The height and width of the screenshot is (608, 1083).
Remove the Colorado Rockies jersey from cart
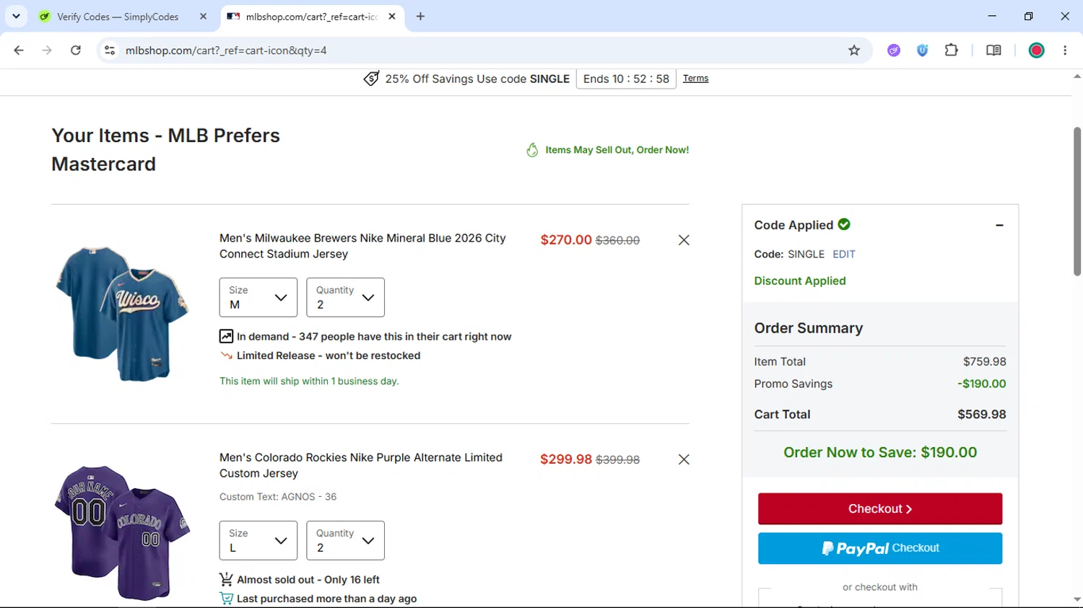pyautogui.click(x=684, y=459)
